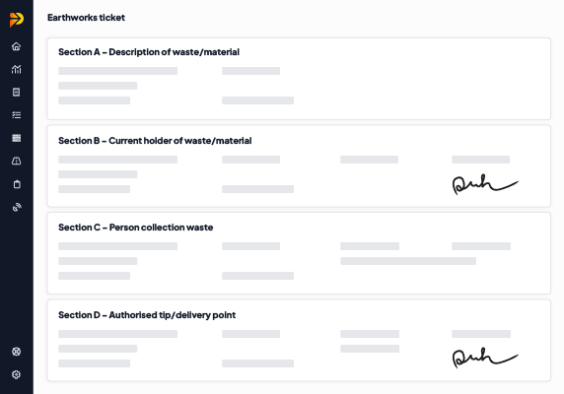Open the stacked rows icon in sidebar

point(16,138)
